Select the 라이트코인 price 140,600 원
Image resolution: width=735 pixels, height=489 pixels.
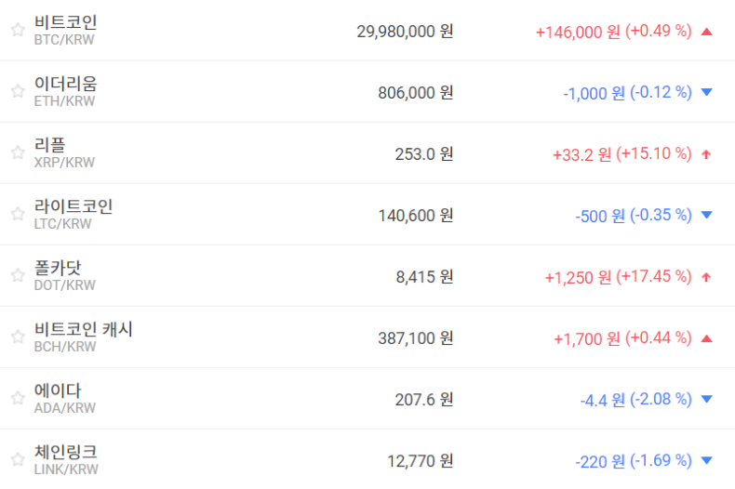(x=416, y=215)
